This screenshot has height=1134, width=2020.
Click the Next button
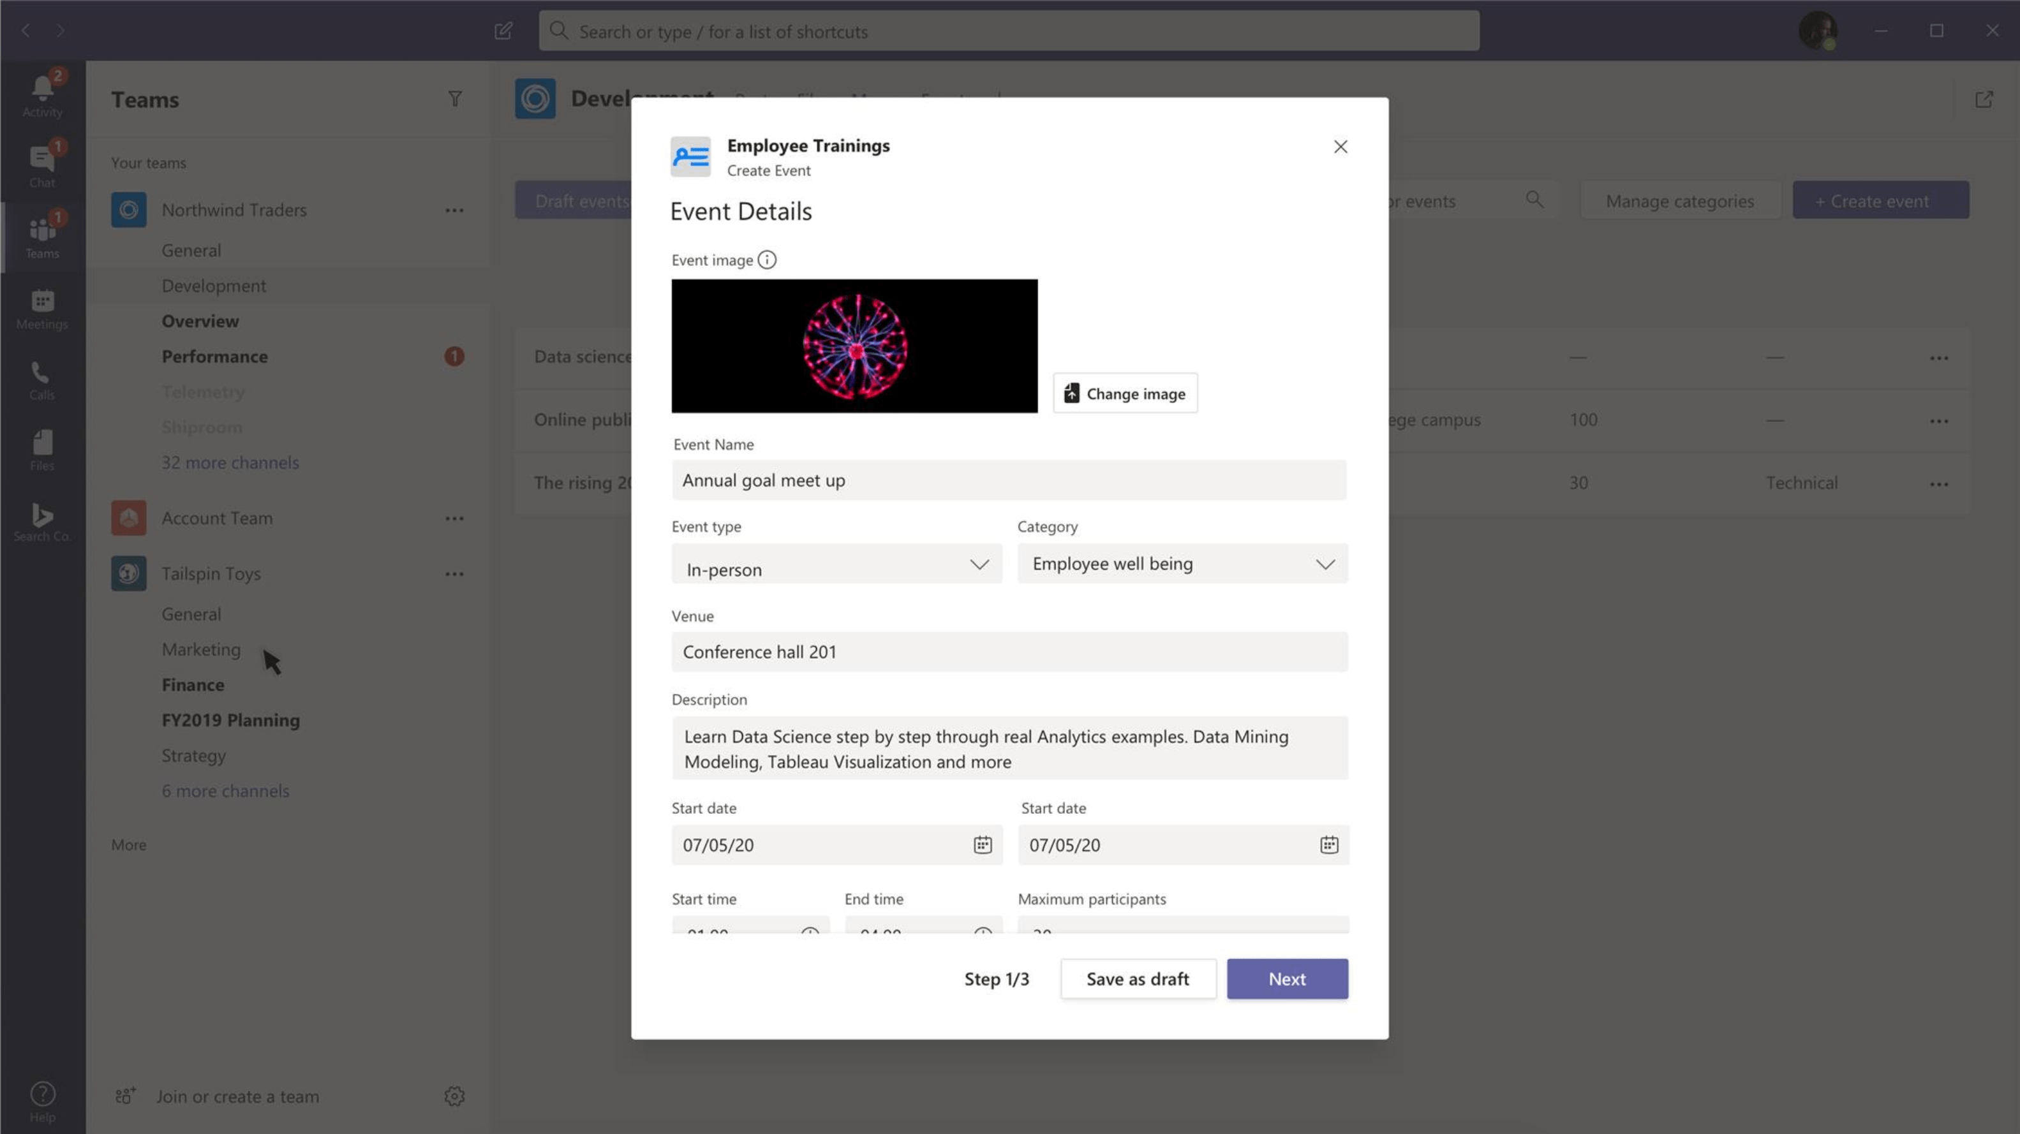pos(1287,979)
